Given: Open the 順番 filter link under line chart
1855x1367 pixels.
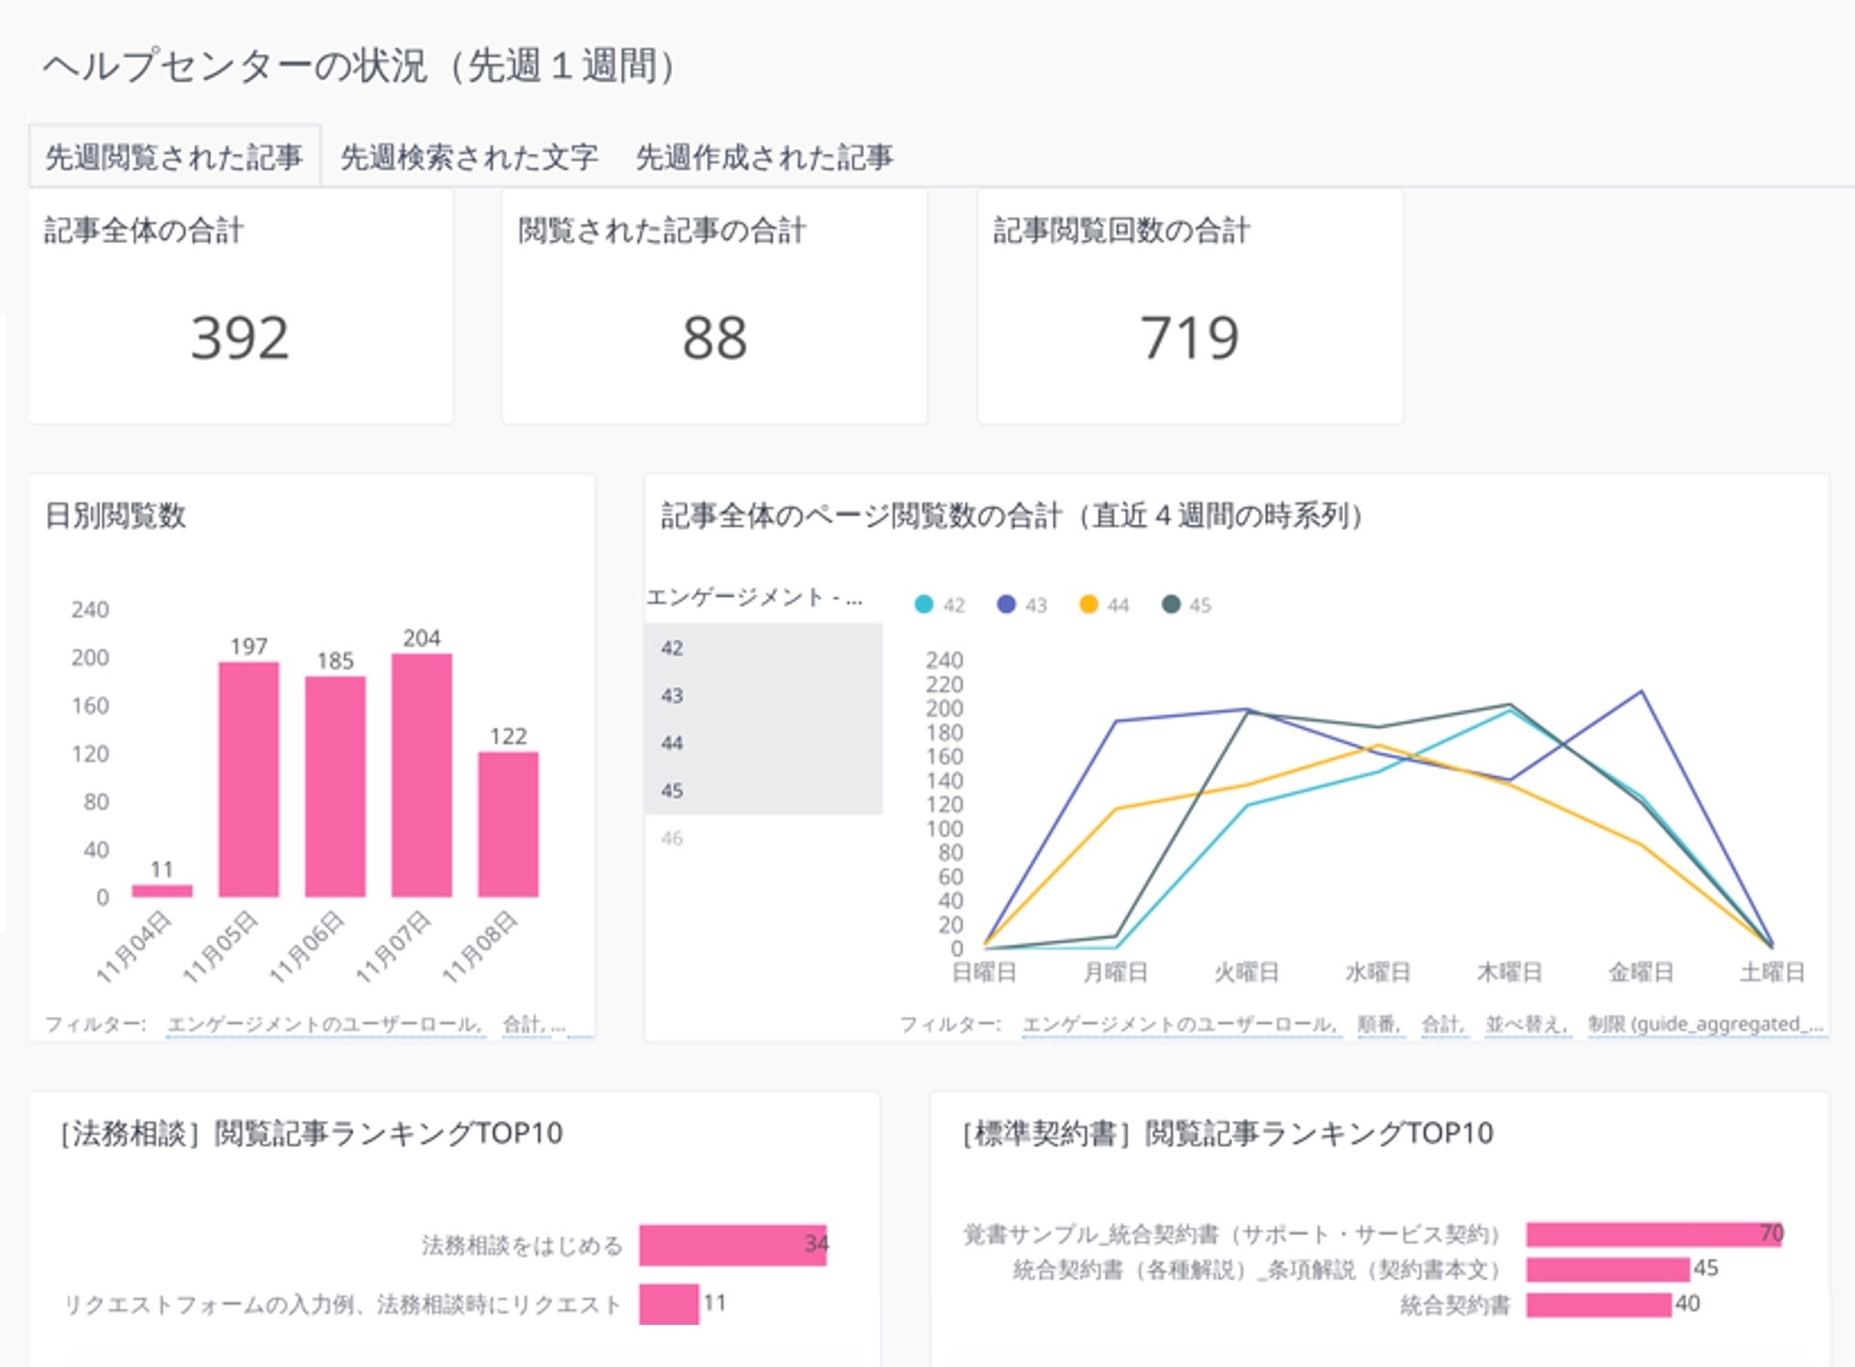Looking at the screenshot, I should (1380, 1024).
